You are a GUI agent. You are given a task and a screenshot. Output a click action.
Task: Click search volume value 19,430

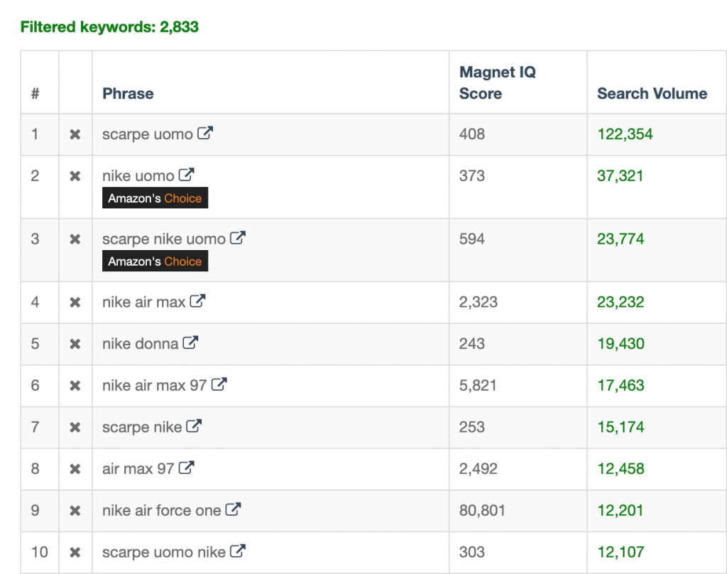[x=621, y=345]
